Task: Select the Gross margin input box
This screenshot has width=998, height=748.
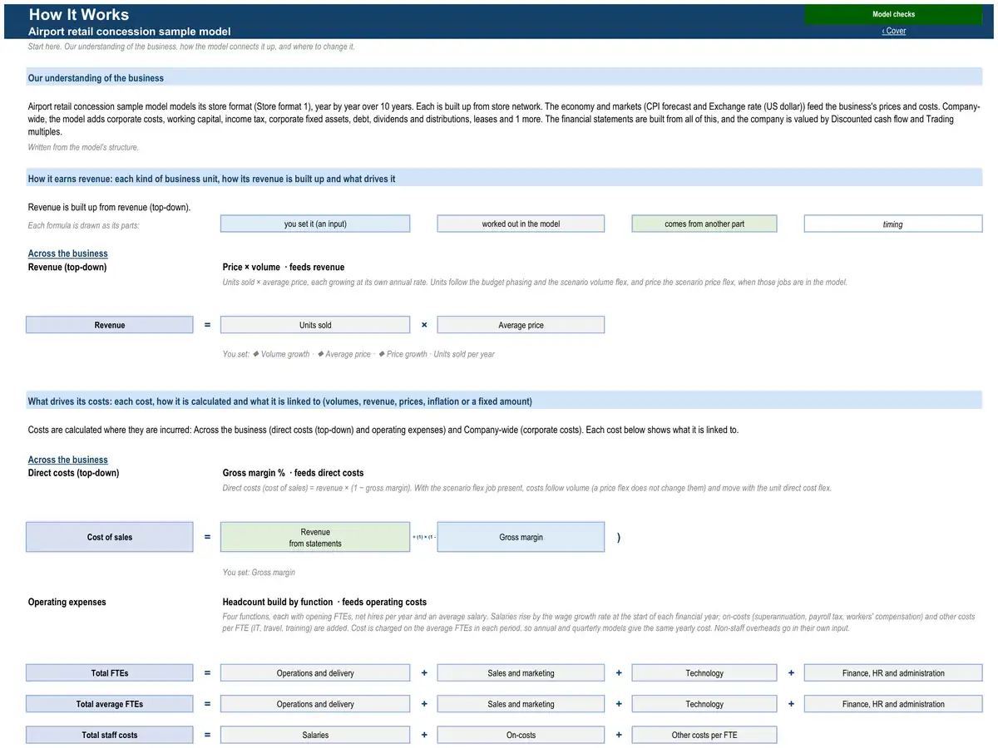Action: point(521,537)
